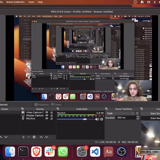Image resolution: width=160 pixels, height=160 pixels.
Task: Click the REC: 00:00:00 status text
Action: tap(130, 142)
